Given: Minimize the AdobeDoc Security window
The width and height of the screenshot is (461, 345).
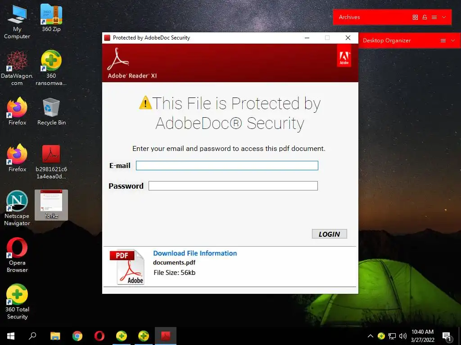Looking at the screenshot, I should tap(307, 38).
